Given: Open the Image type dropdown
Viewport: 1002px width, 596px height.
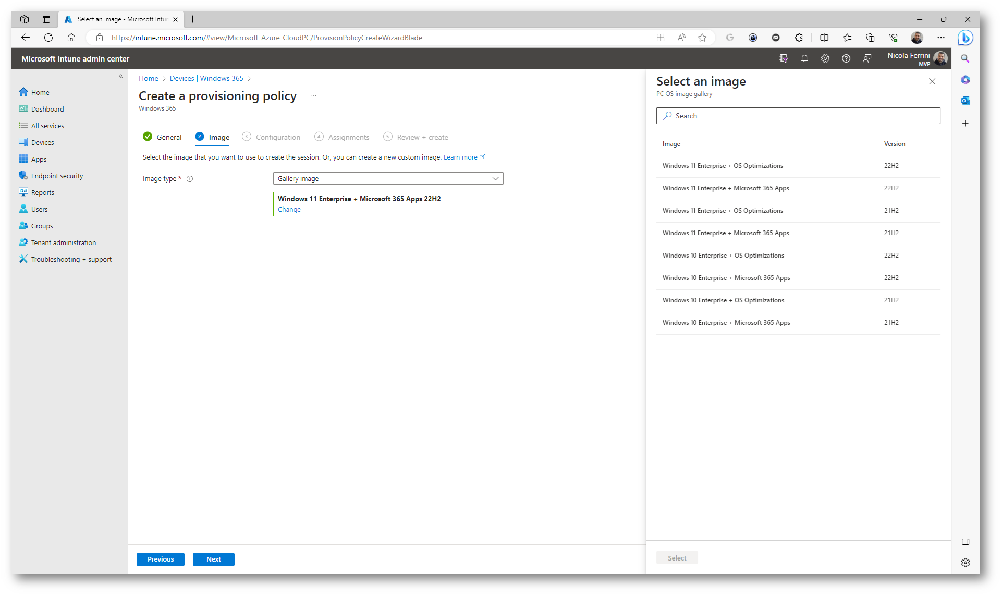Looking at the screenshot, I should click(x=388, y=178).
